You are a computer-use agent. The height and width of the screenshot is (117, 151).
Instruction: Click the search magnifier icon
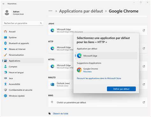click(x=41, y=23)
